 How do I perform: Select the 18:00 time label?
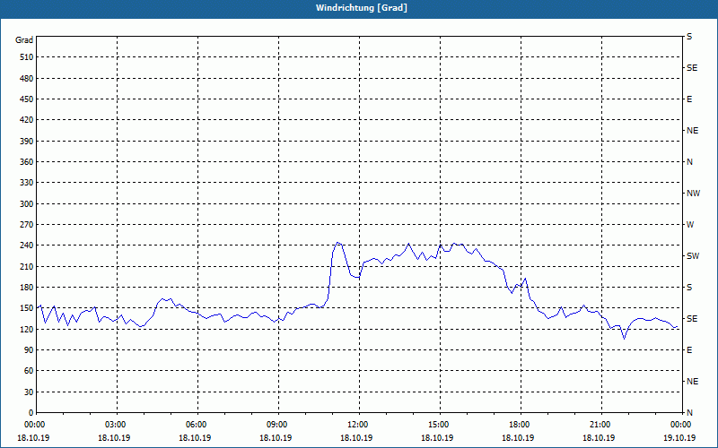point(521,425)
